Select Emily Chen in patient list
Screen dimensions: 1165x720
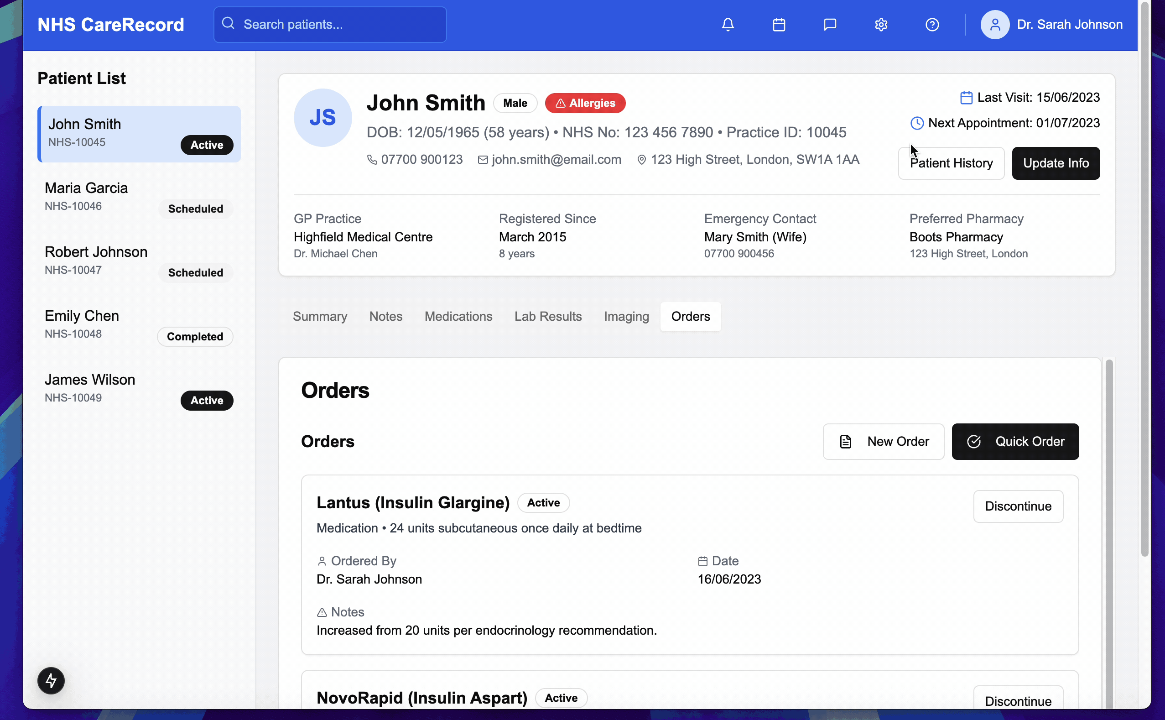pos(139,326)
